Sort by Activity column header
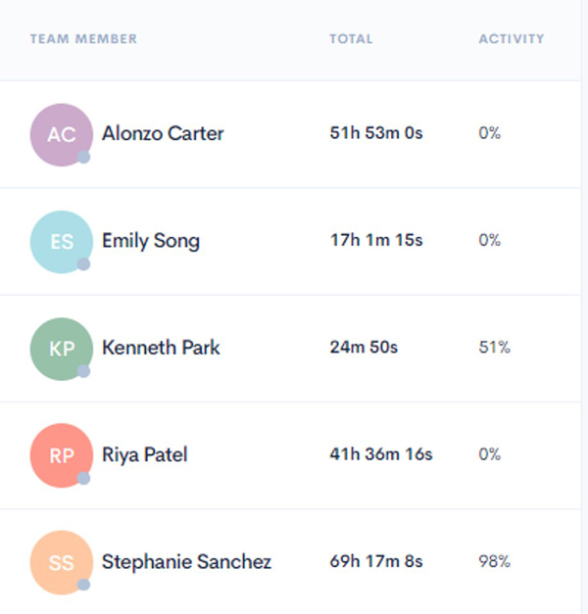The image size is (588, 614). coord(511,39)
